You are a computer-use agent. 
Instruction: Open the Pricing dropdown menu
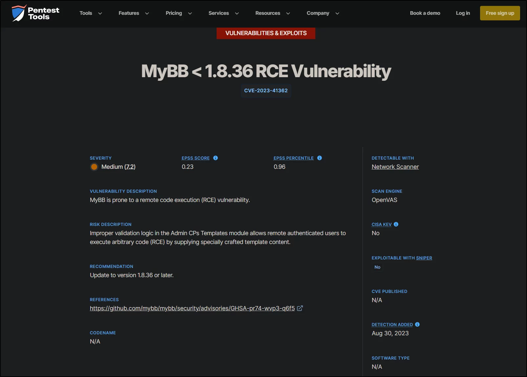pyautogui.click(x=179, y=13)
